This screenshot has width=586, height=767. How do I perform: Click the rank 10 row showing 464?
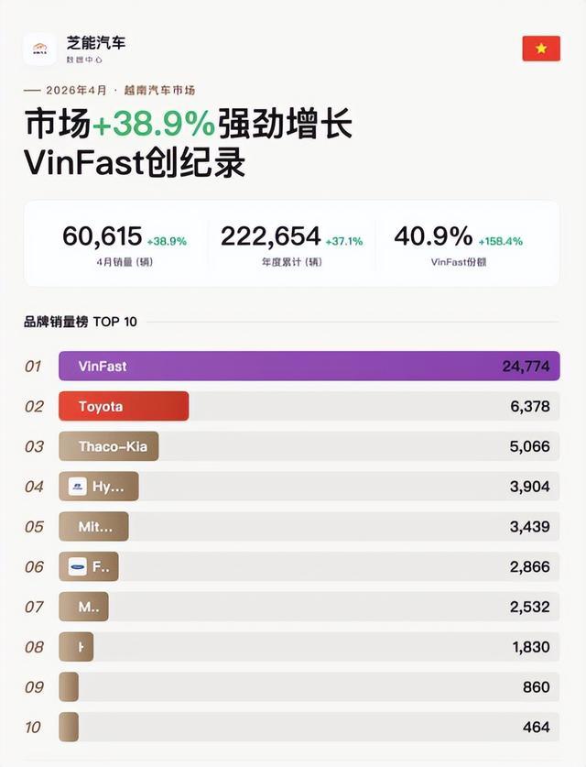pyautogui.click(x=309, y=727)
